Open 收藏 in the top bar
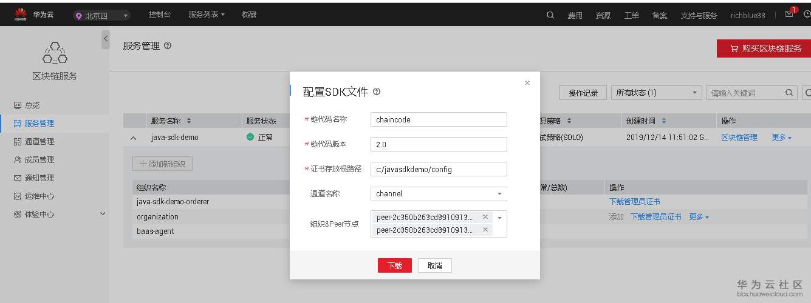 (249, 15)
